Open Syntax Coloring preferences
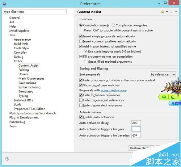The height and width of the screenshot is (167, 181). click(x=30, y=87)
